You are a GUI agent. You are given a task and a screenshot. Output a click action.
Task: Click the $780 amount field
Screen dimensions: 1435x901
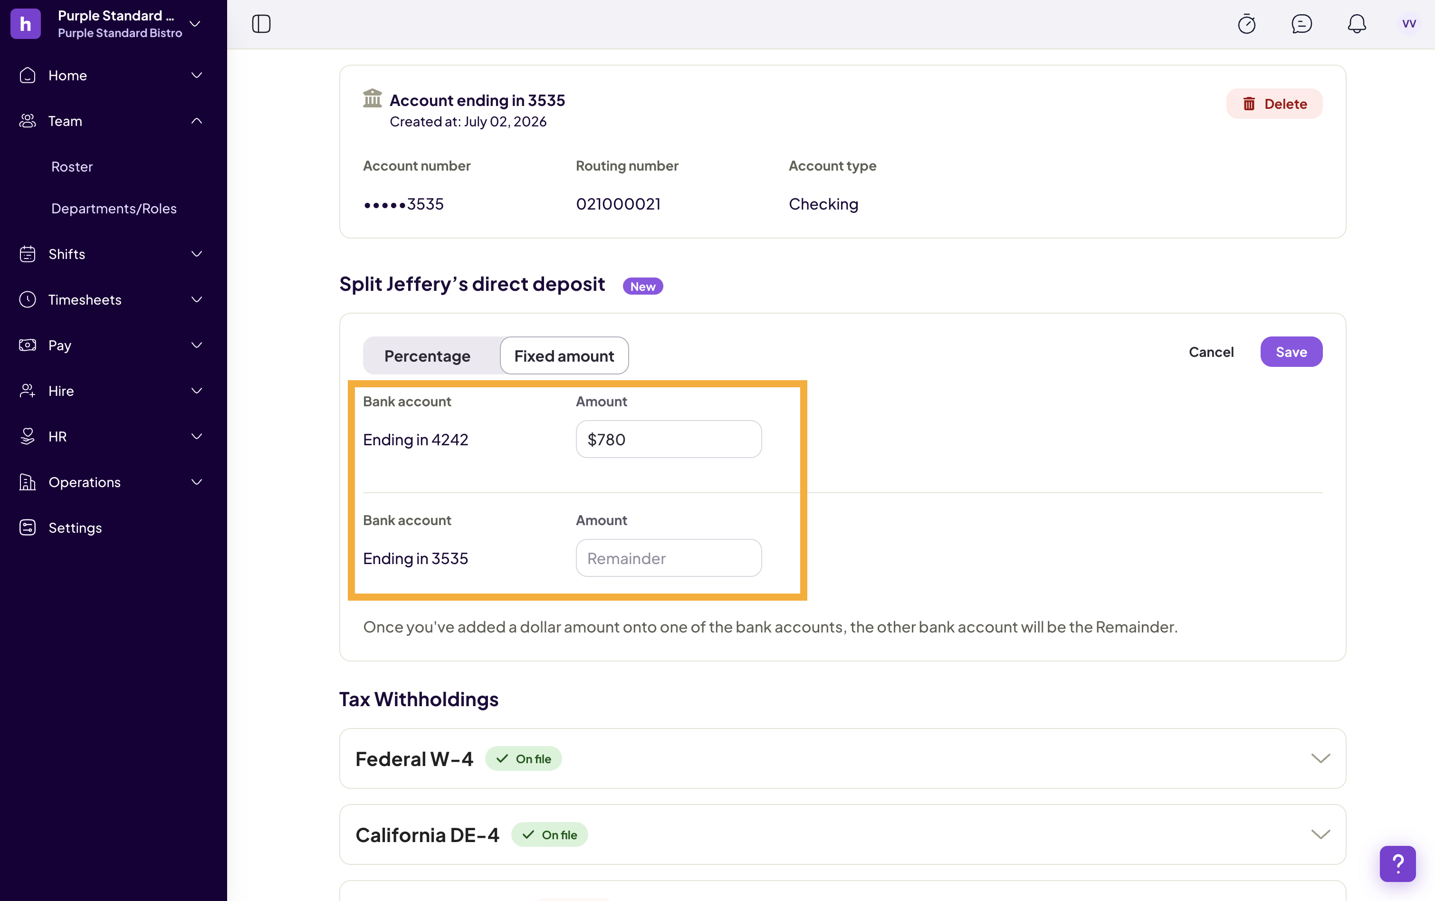[x=669, y=439]
